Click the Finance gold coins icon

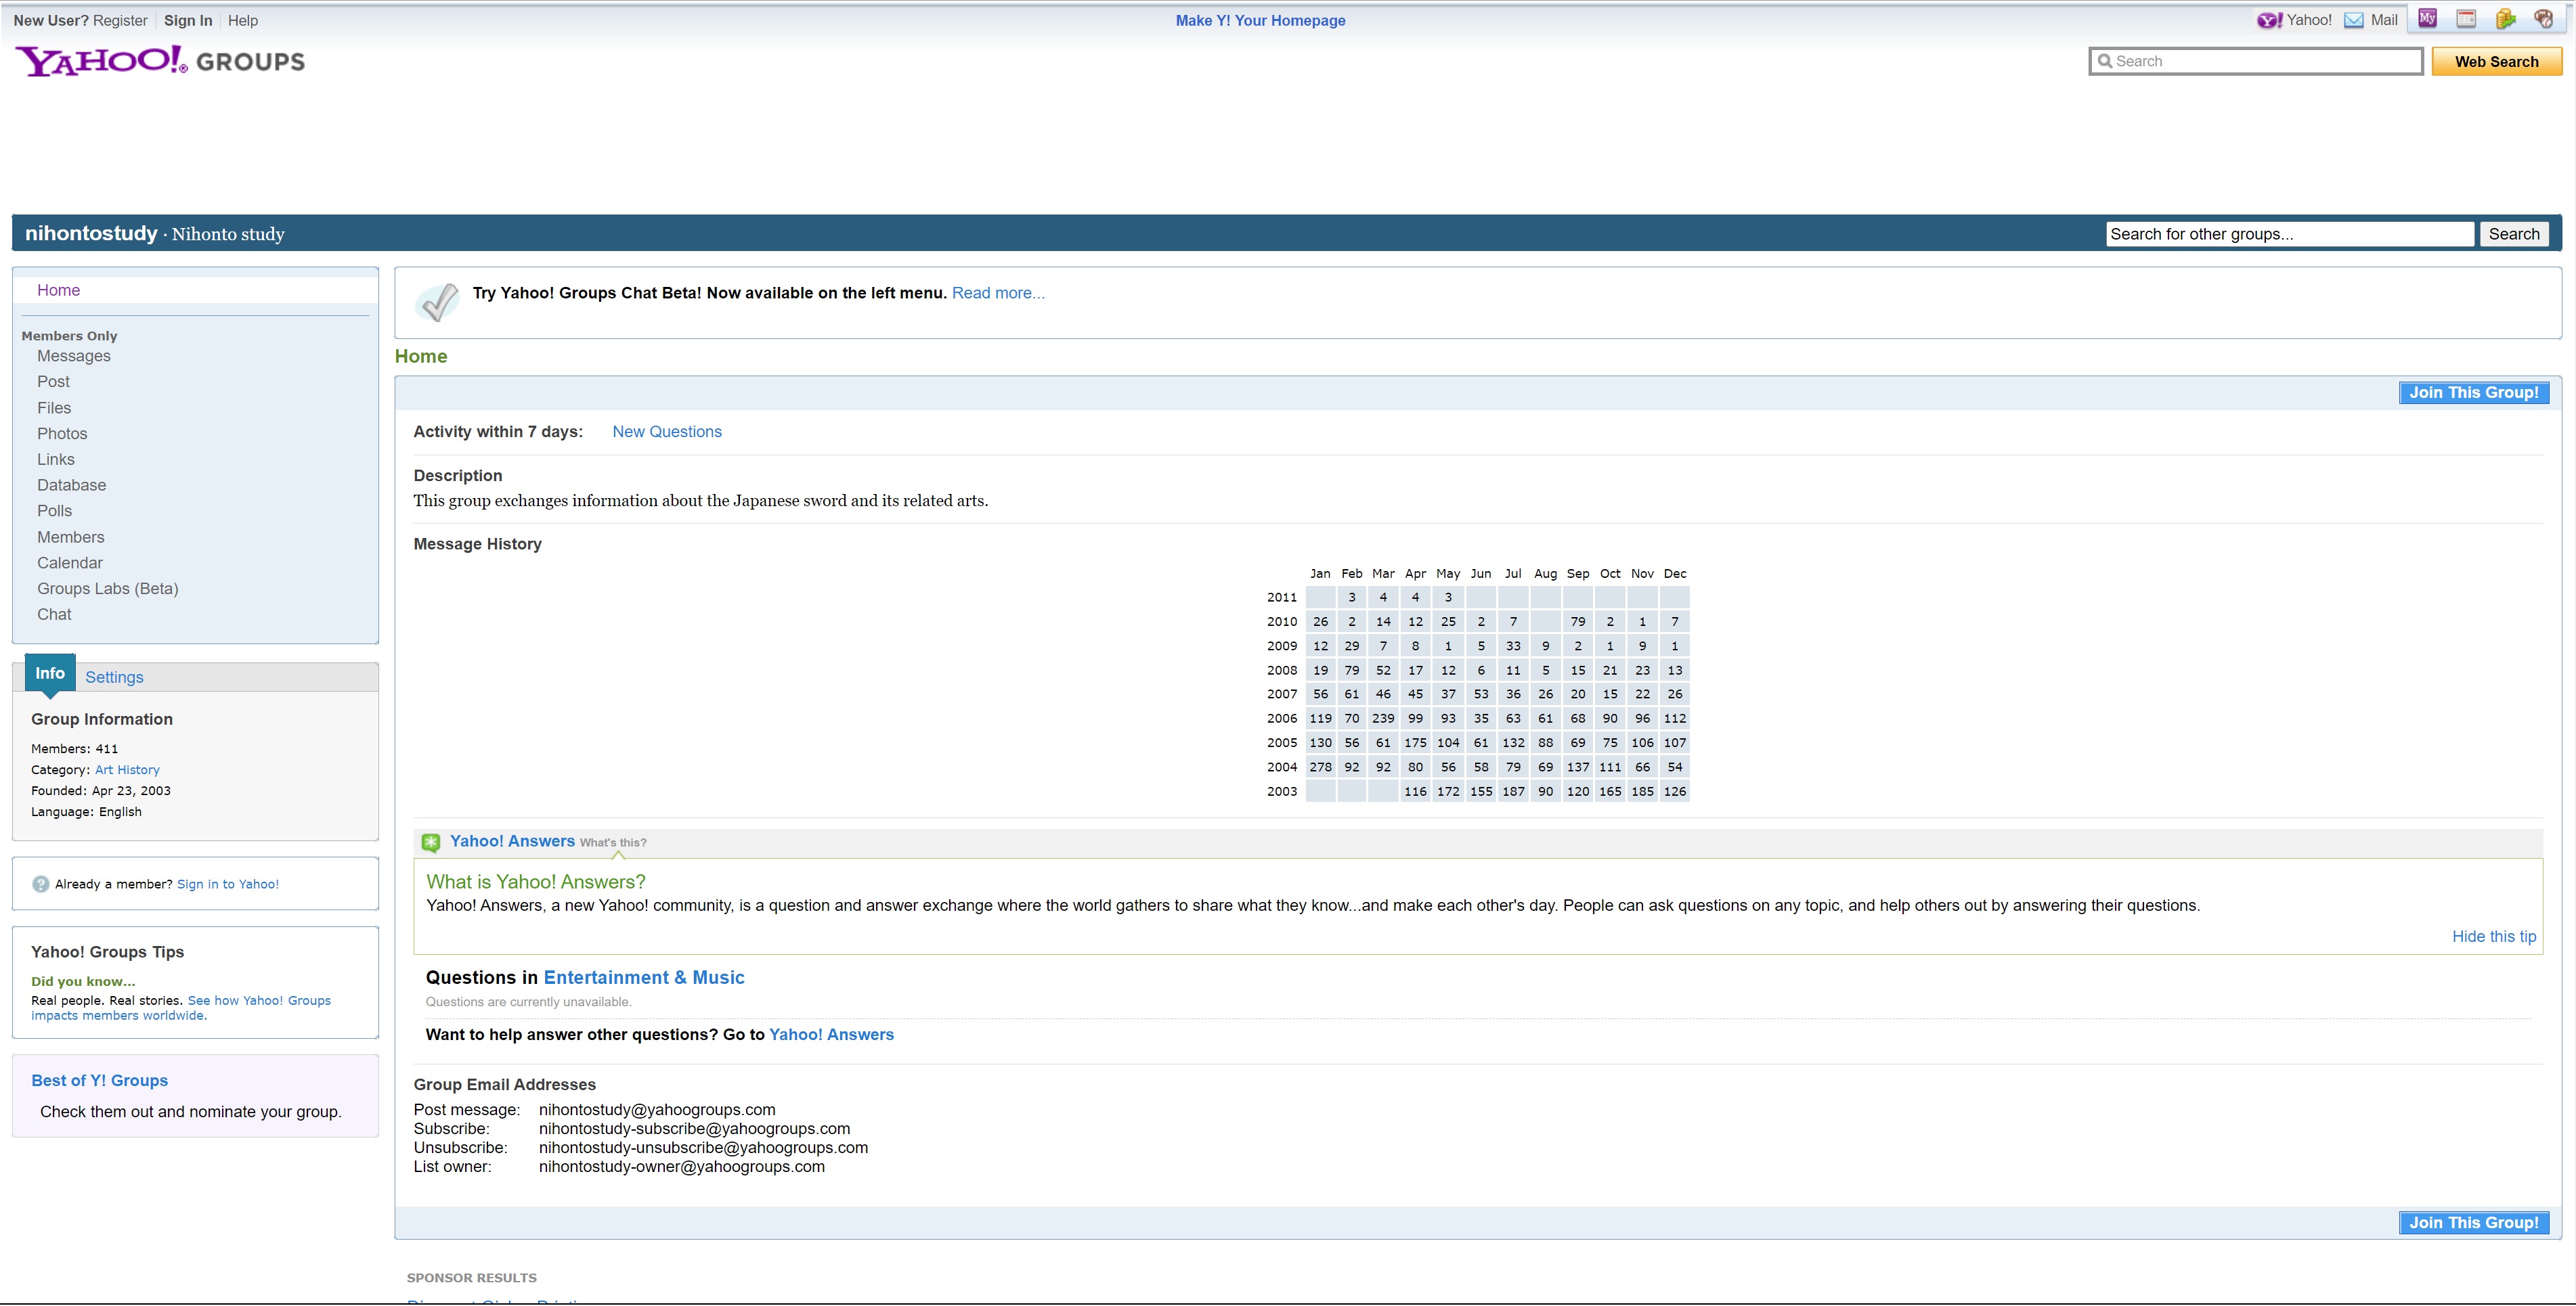pyautogui.click(x=2505, y=19)
